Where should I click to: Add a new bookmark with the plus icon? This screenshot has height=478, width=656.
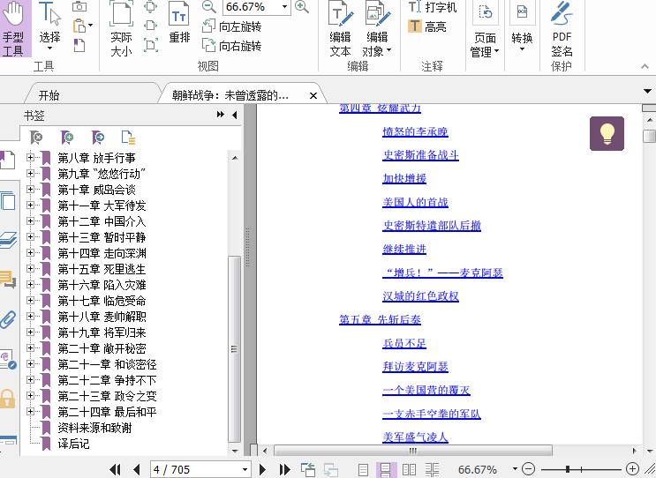click(67, 137)
